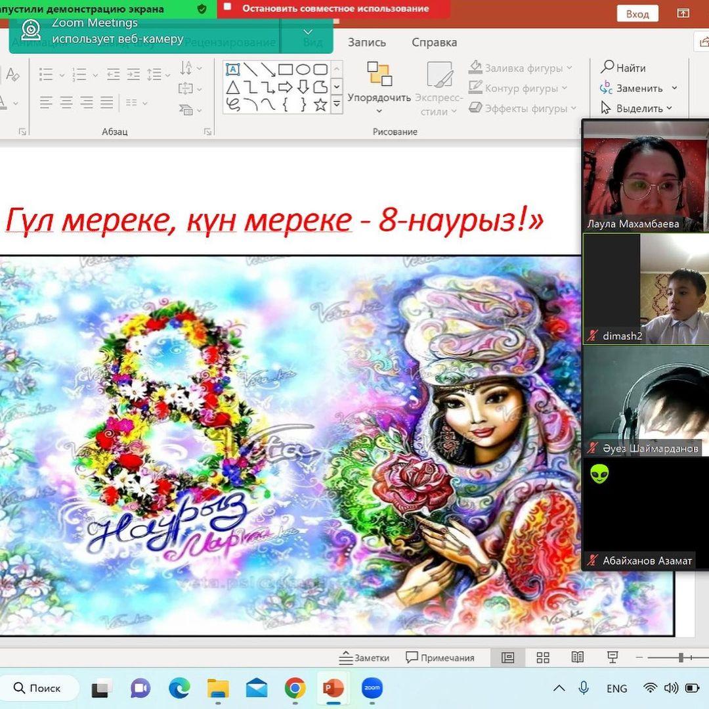
Task: Select Абайханов Азамат participant tile
Action: pyautogui.click(x=646, y=514)
